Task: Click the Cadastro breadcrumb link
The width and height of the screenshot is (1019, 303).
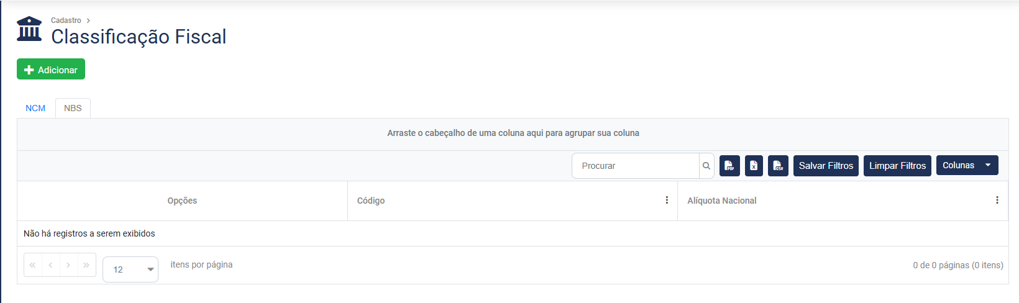Action: click(x=66, y=20)
